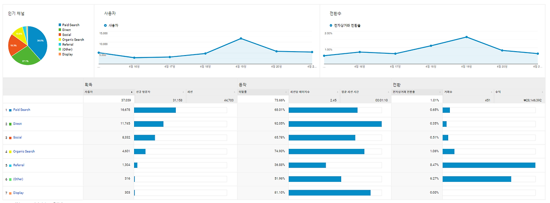550x203 pixels.
Task: Click the sort arrow in 이탈률 column header
Action: [286, 92]
